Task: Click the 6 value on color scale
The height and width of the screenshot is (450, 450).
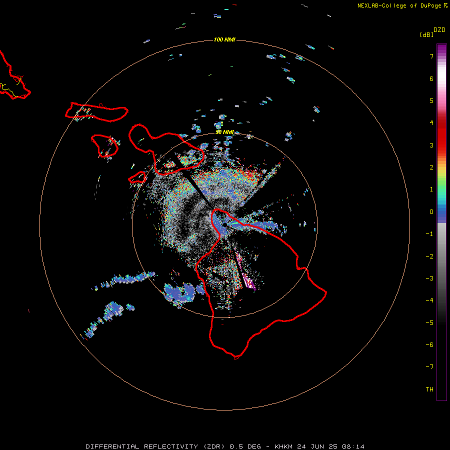Action: tap(431, 78)
